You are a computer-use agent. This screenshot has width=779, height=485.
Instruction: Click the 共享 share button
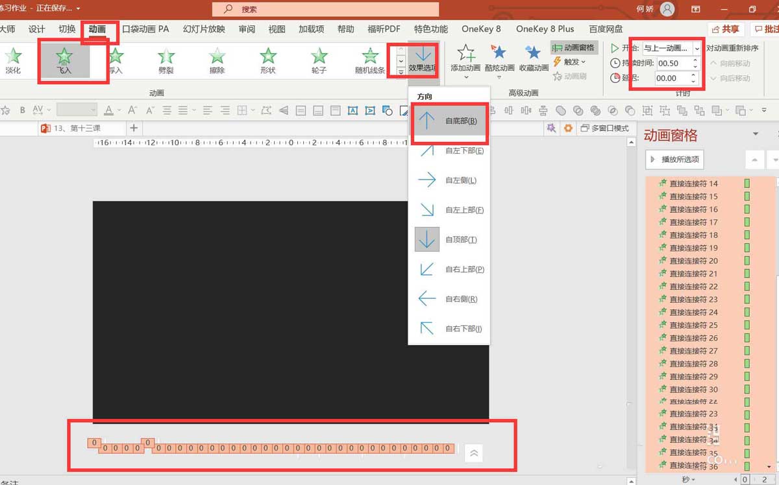[725, 29]
